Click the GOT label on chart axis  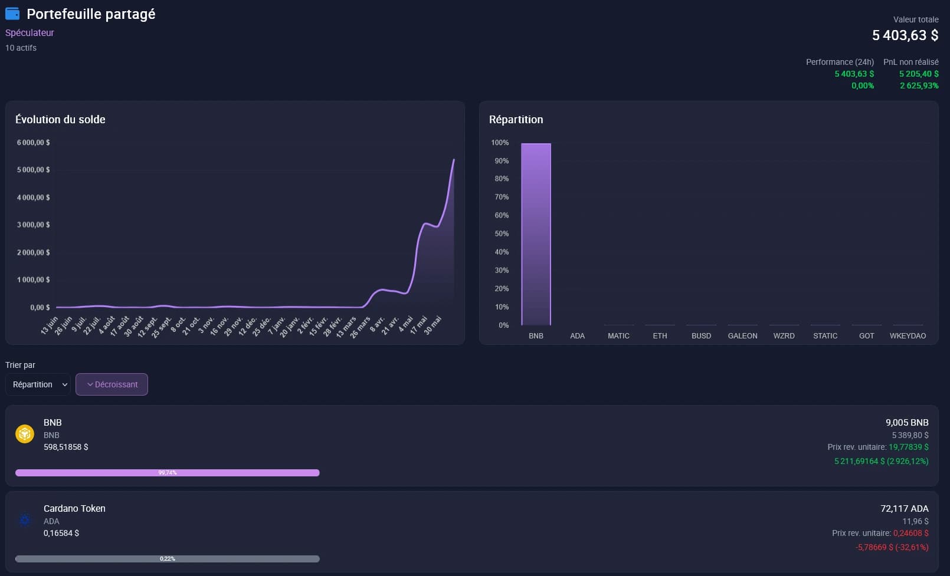pyautogui.click(x=866, y=336)
